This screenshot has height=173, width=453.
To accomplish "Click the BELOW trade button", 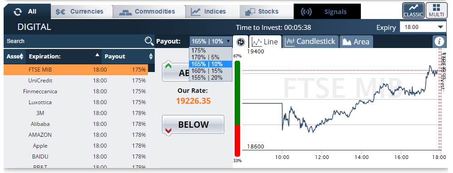I will (193, 125).
